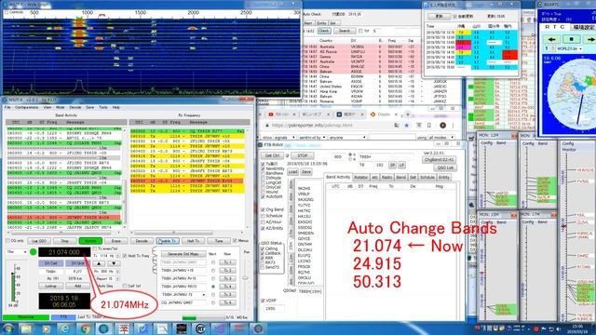
Task: Click STOP button in FT8 Robot
Action: click(x=302, y=155)
